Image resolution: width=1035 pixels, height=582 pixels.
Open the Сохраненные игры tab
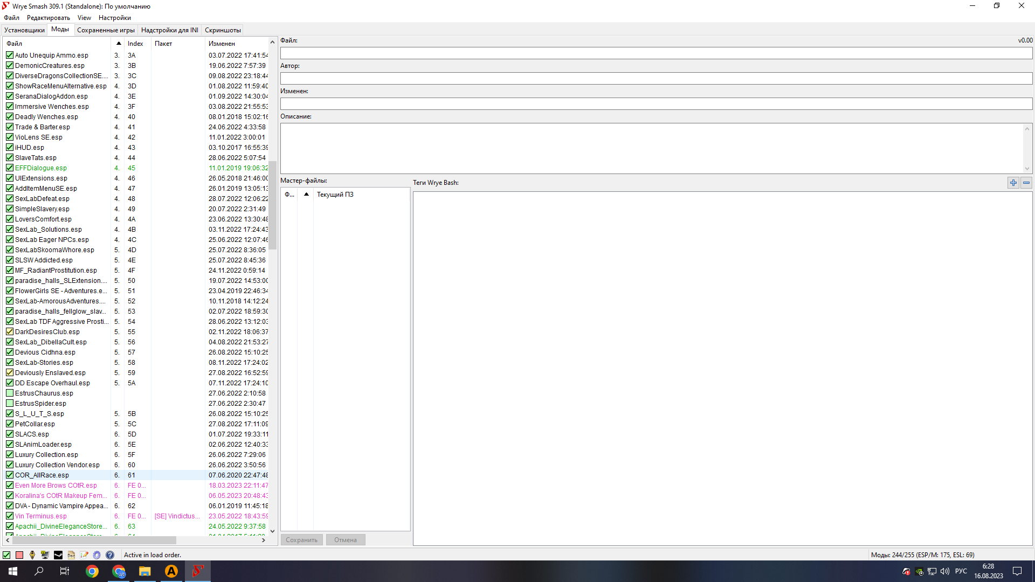point(106,30)
